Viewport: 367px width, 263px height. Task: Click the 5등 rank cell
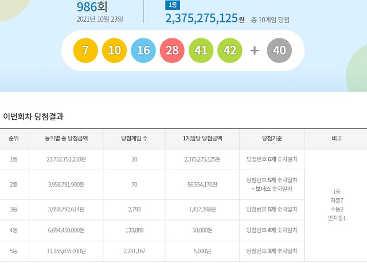pos(14,251)
